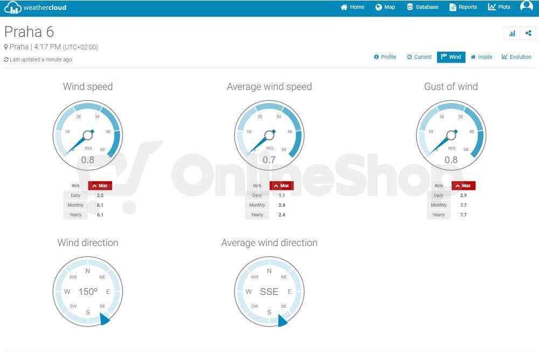This screenshot has height=354, width=539.
Task: Toggle Max button under Gust of wind
Action: pos(464,186)
